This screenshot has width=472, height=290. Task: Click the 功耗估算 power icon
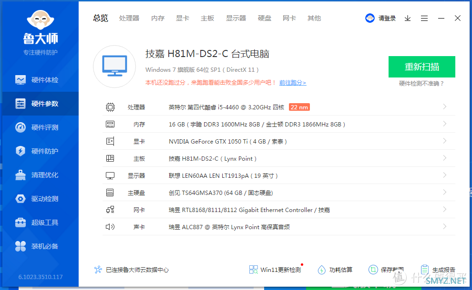[321, 270]
